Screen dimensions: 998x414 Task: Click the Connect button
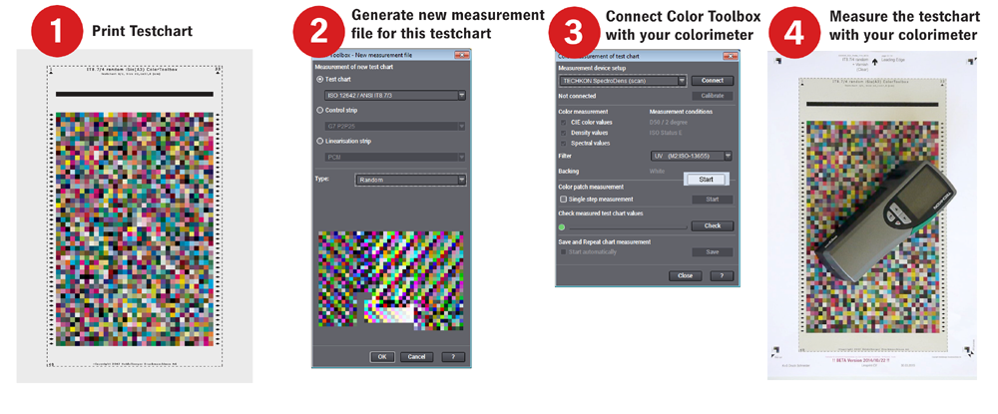point(713,81)
